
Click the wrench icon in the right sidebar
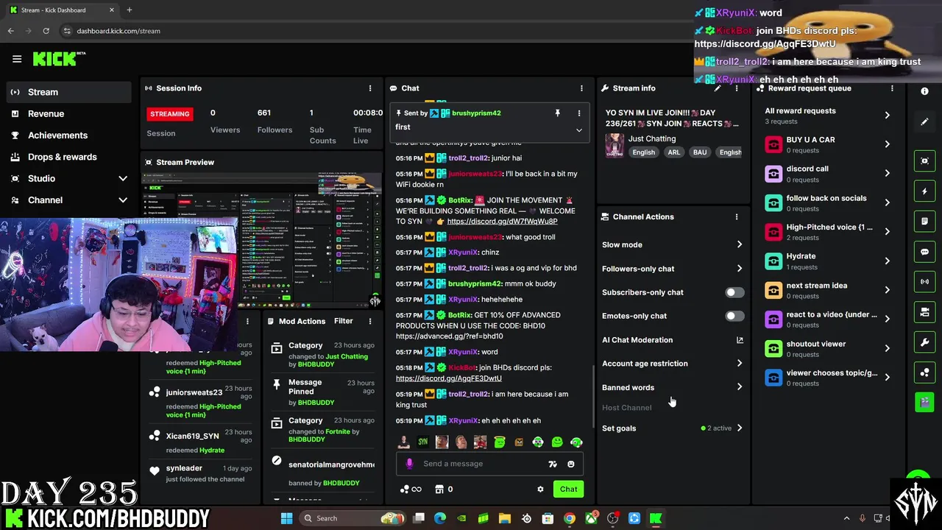pyautogui.click(x=924, y=342)
